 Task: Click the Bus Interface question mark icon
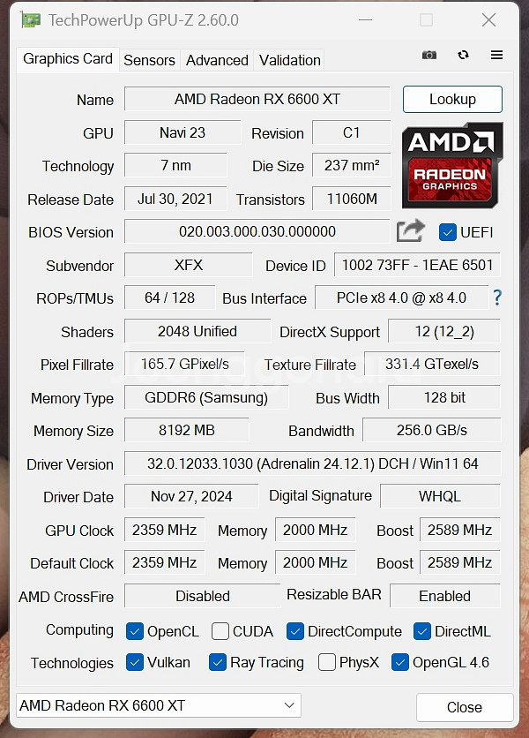tap(497, 297)
